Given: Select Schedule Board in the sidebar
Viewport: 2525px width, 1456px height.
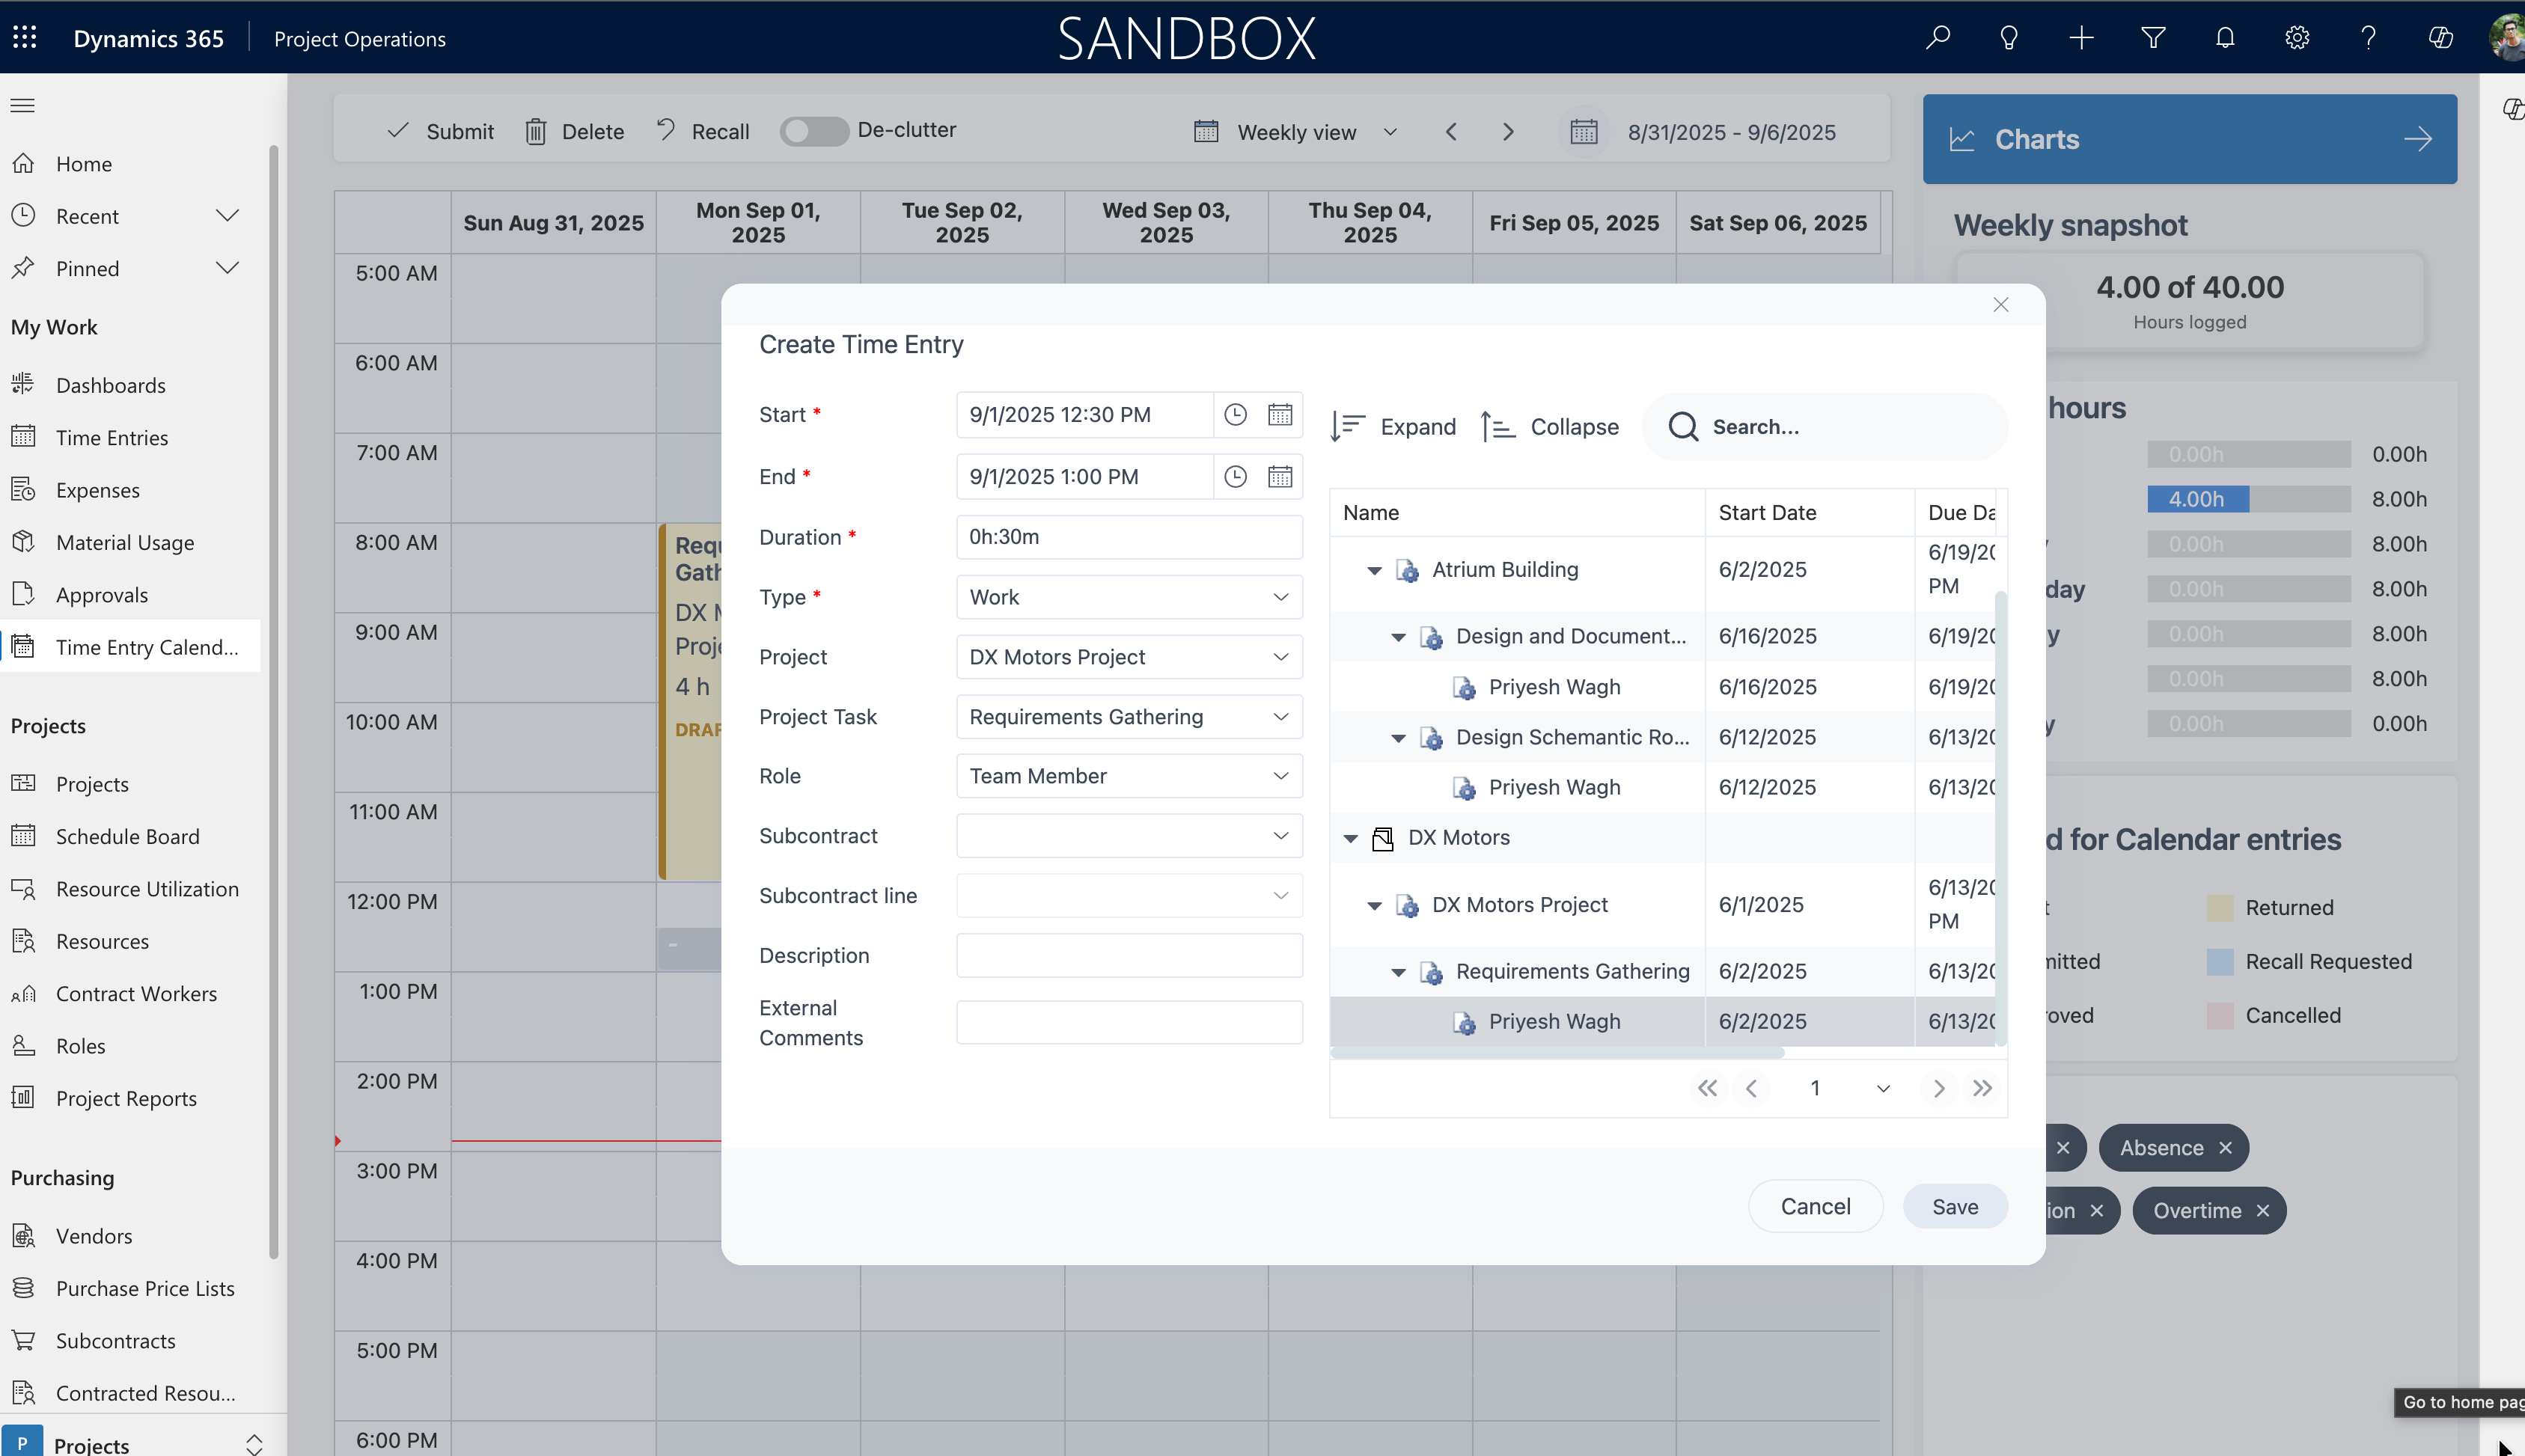Looking at the screenshot, I should (x=128, y=836).
